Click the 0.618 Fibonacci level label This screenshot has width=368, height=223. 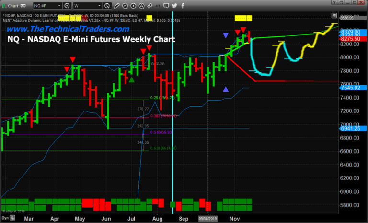click(x=163, y=148)
